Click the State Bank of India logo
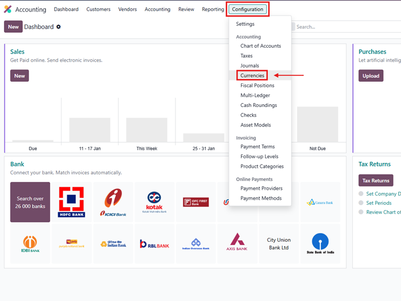This screenshot has width=401, height=301. 320,243
